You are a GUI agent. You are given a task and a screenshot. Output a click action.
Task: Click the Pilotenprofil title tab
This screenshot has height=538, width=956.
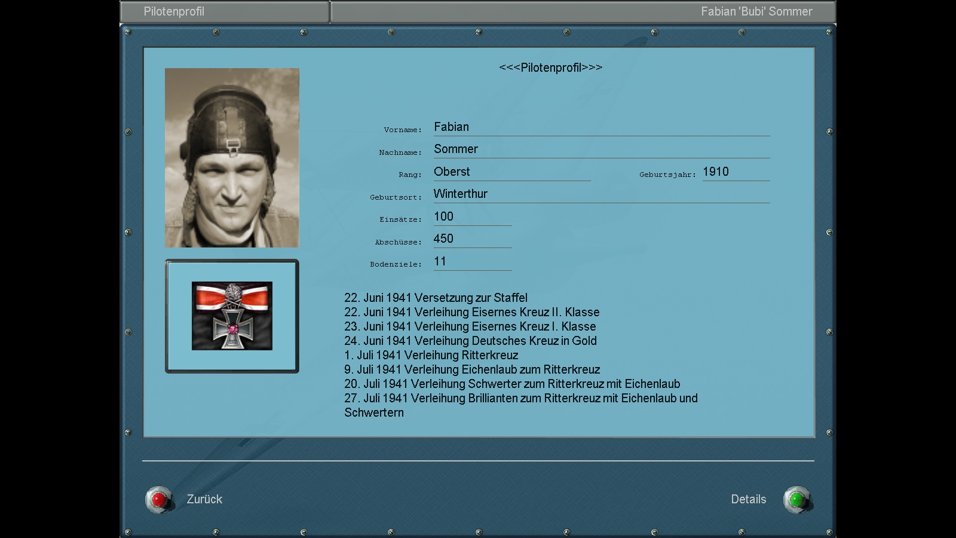tap(225, 11)
